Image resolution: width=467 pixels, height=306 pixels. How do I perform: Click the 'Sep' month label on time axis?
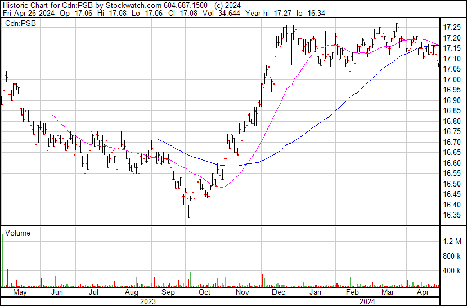[x=168, y=292]
